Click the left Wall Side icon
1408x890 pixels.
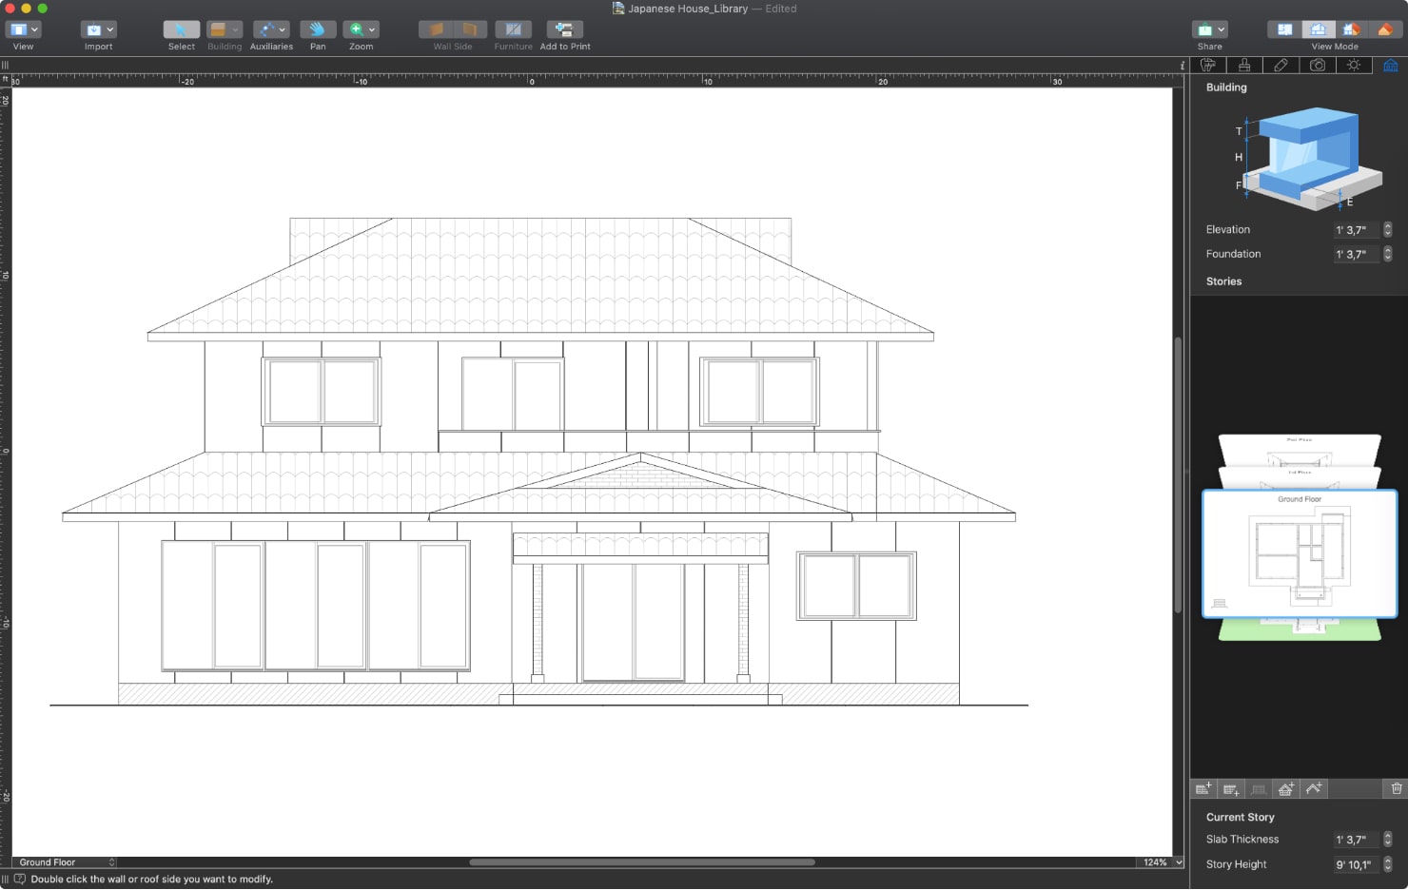pyautogui.click(x=436, y=29)
